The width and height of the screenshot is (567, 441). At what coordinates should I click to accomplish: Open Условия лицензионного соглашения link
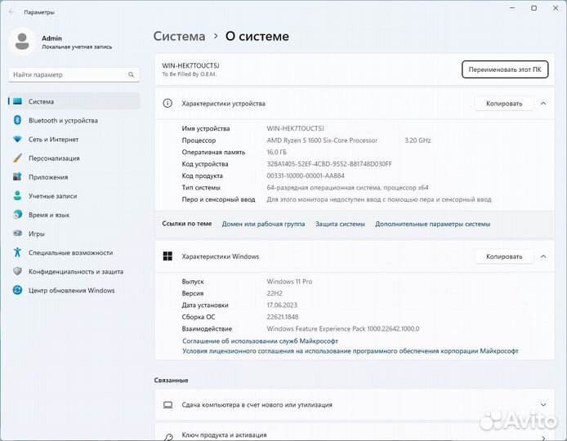click(x=350, y=351)
